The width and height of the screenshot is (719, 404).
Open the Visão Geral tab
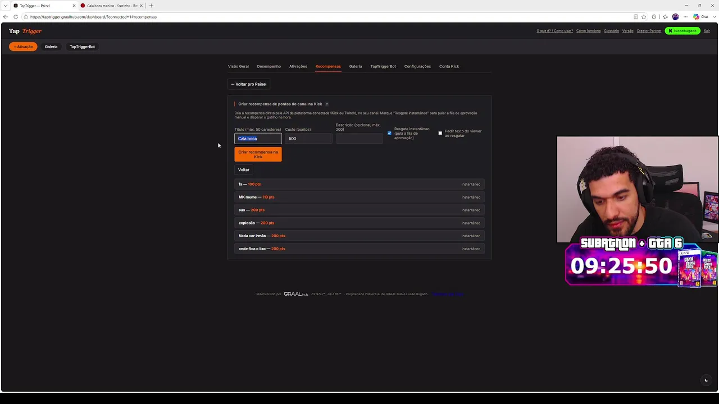tap(238, 66)
